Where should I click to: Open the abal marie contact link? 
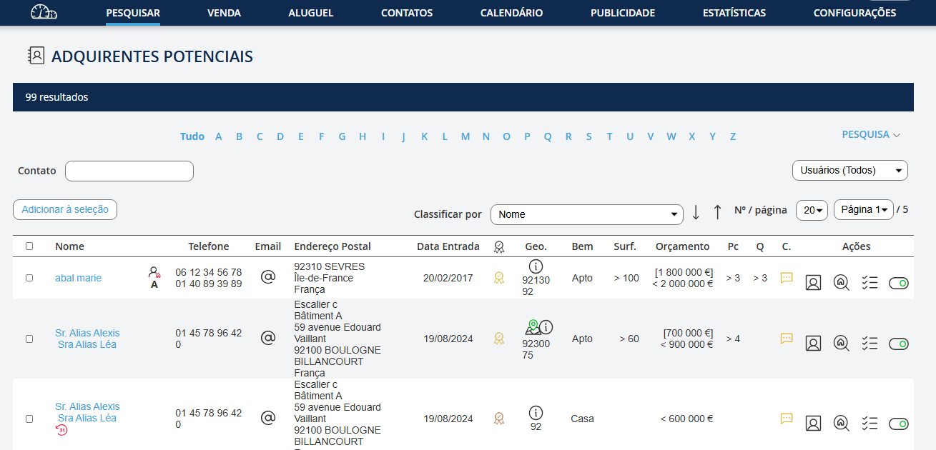[78, 278]
